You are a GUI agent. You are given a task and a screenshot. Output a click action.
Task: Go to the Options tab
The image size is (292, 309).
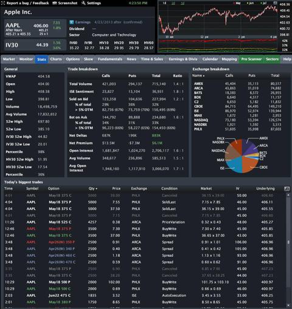click(x=73, y=59)
